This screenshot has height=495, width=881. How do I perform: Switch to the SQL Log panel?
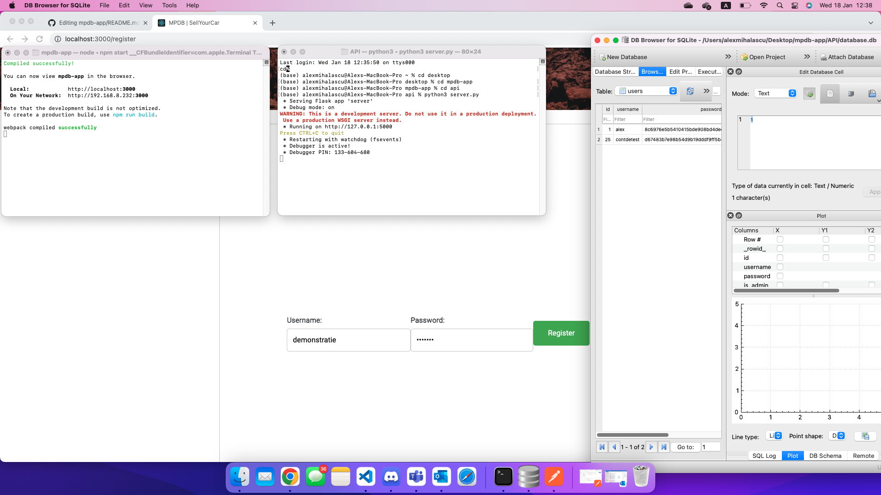click(x=764, y=456)
